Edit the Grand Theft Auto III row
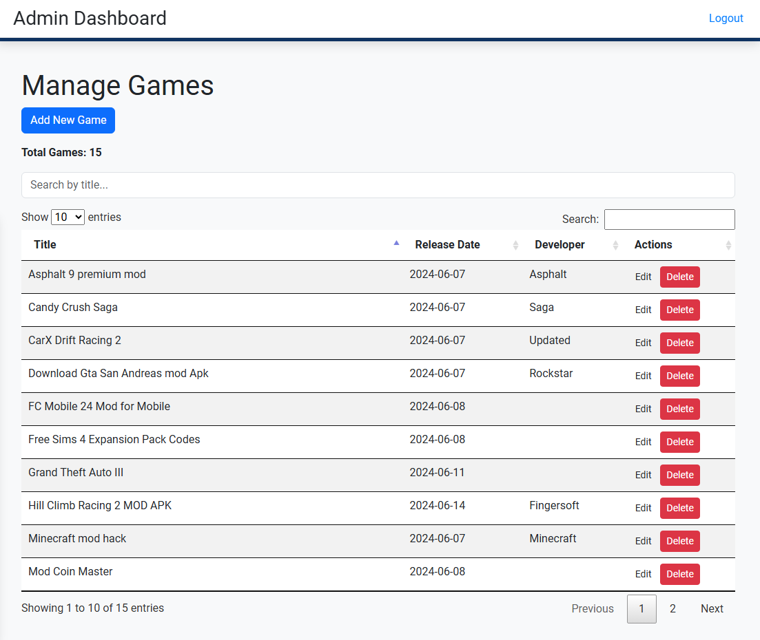760x640 pixels. point(643,475)
